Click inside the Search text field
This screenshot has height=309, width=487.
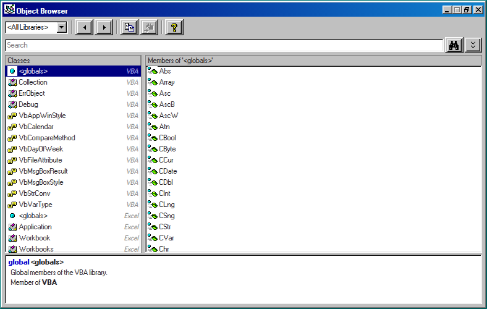(224, 45)
